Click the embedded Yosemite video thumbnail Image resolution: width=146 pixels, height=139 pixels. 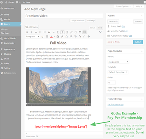58,87
